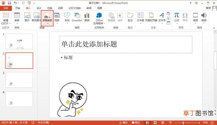Click the 中文(中国) language indicator
The height and width of the screenshot is (125, 217).
pos(43,123)
